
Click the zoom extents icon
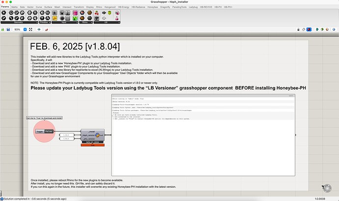click(30, 29)
